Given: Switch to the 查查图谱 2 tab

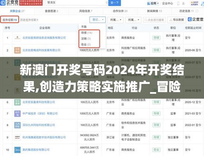Looking at the screenshot, I should coord(52,11).
